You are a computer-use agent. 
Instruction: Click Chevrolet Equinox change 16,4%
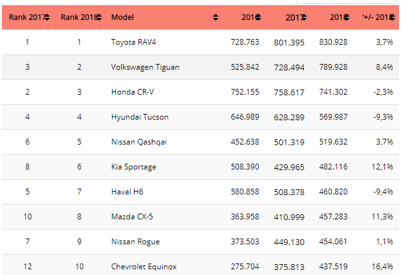(x=382, y=267)
